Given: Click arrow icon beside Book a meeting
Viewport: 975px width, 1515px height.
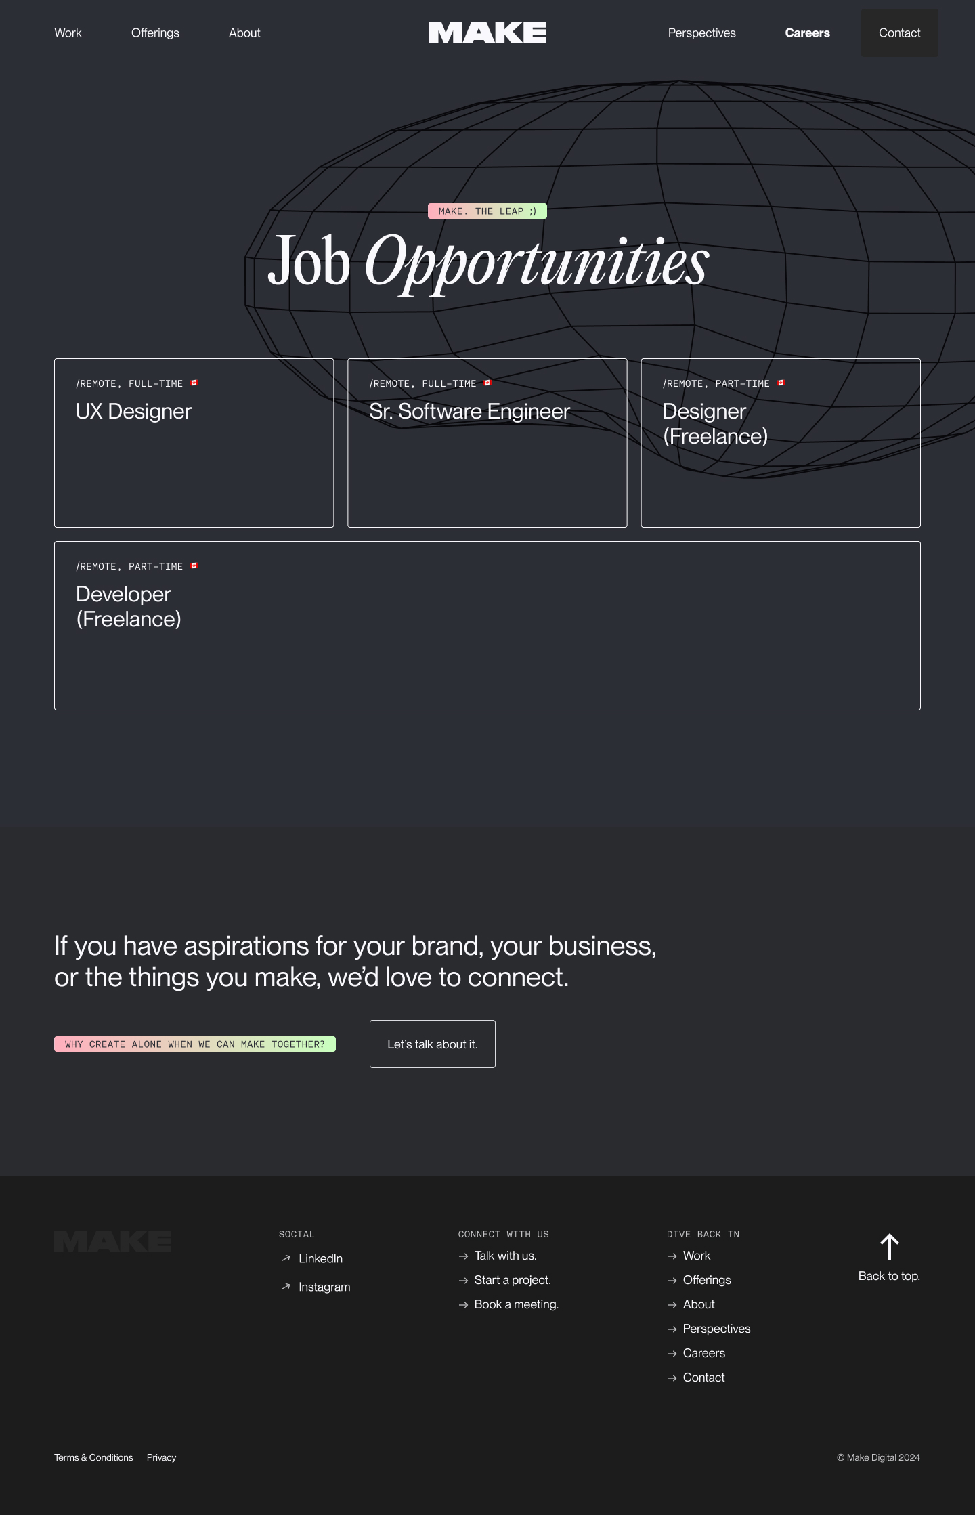Looking at the screenshot, I should tap(463, 1305).
